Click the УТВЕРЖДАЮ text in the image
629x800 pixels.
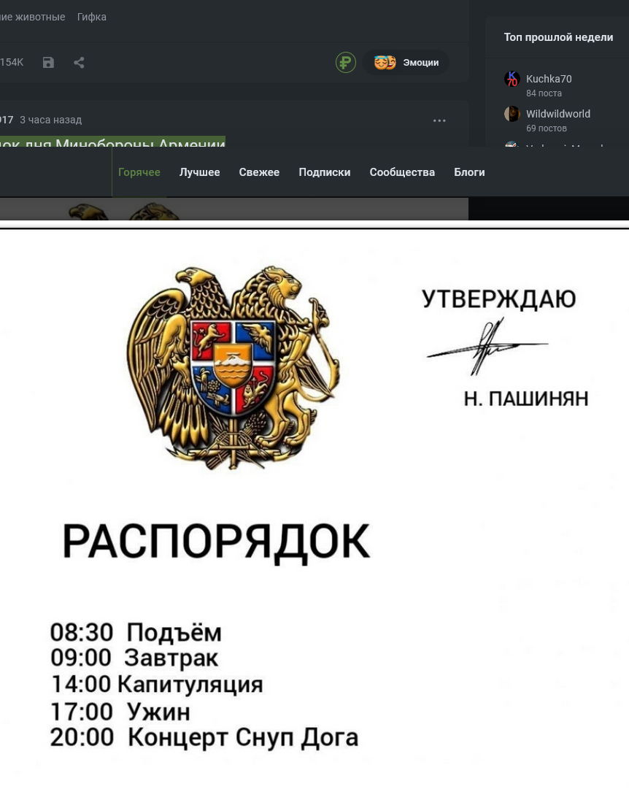499,299
